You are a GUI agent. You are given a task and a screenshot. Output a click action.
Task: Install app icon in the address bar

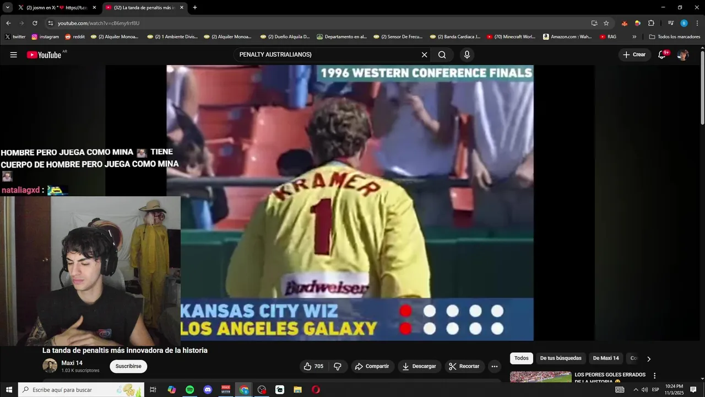(594, 23)
